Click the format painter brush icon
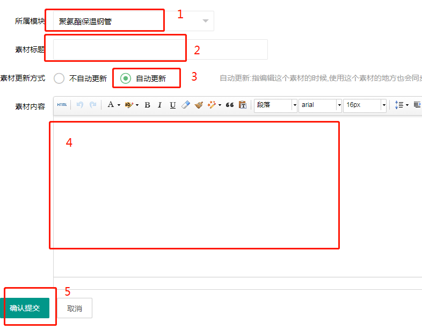This screenshot has width=422, height=329. 199,105
